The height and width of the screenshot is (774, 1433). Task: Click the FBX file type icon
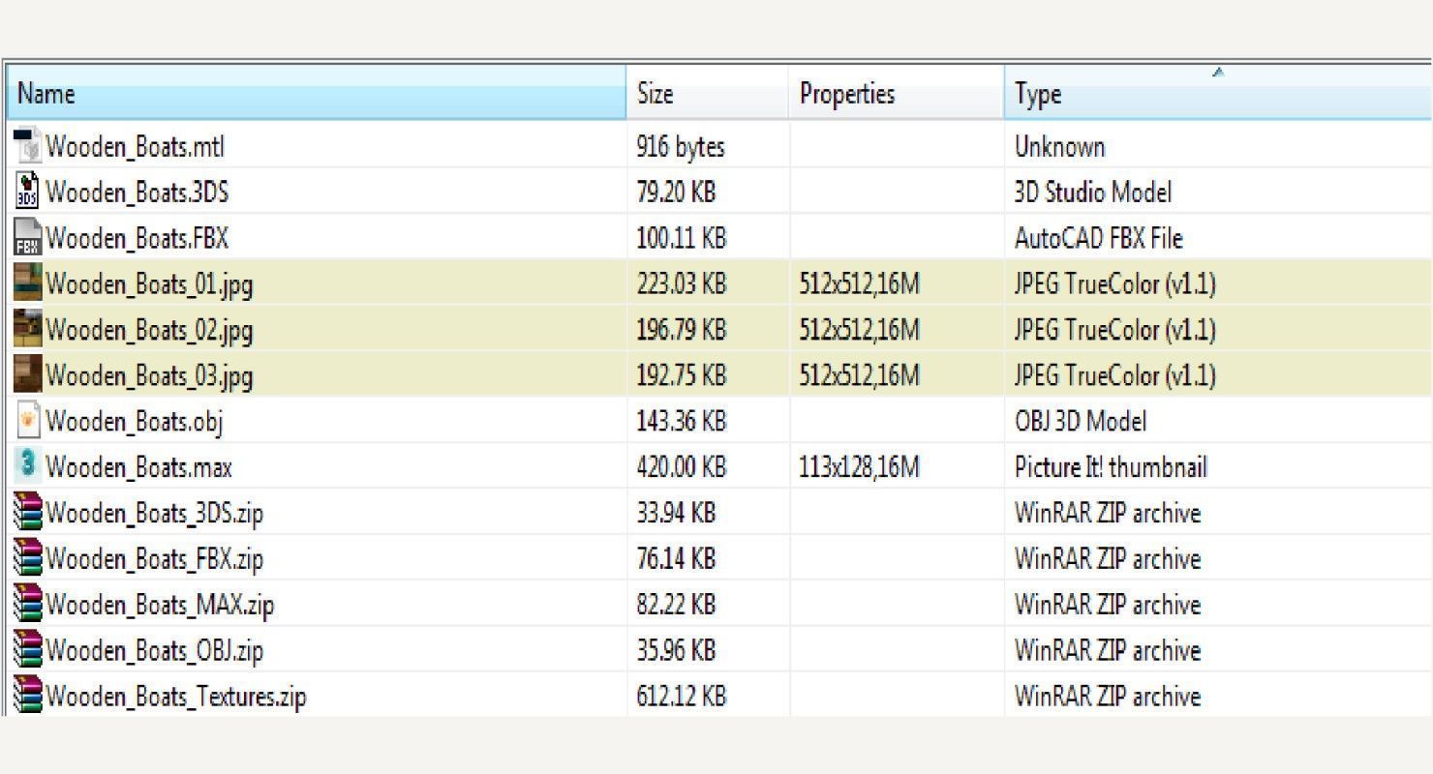point(28,238)
